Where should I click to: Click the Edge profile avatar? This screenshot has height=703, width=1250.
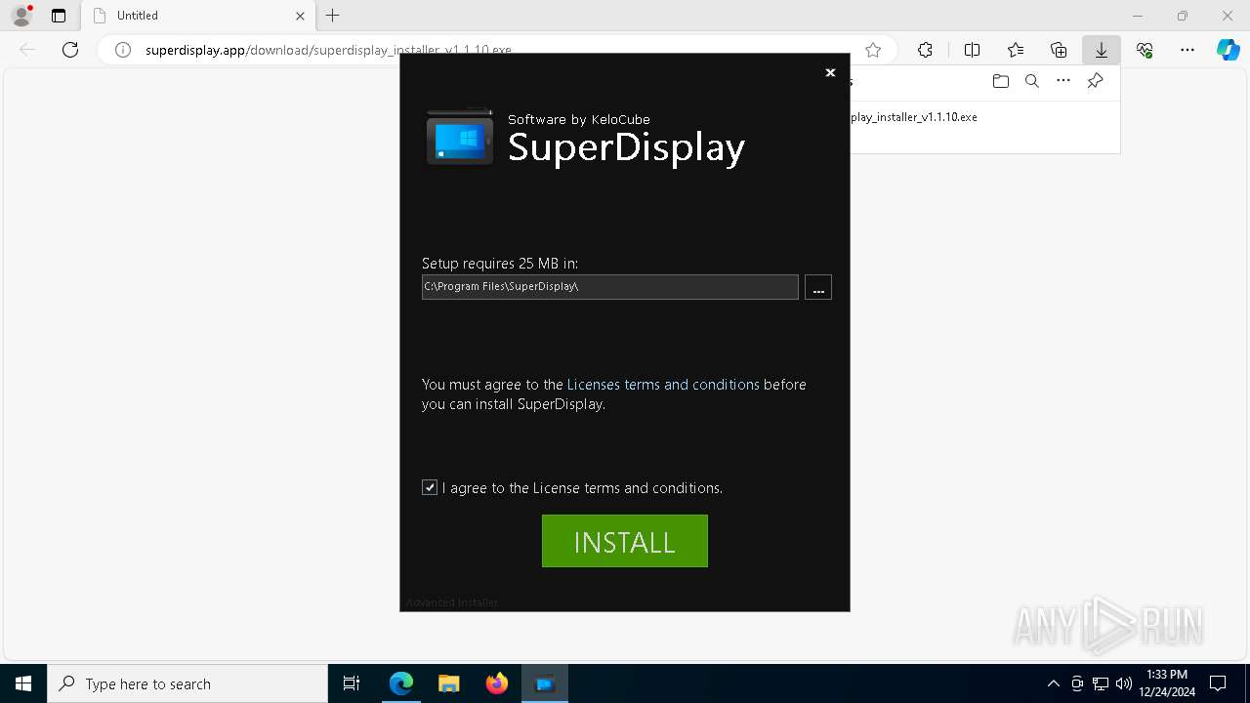coord(21,16)
